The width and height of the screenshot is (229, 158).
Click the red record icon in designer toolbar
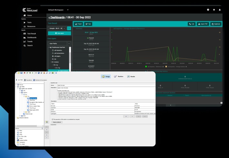pos(25,73)
